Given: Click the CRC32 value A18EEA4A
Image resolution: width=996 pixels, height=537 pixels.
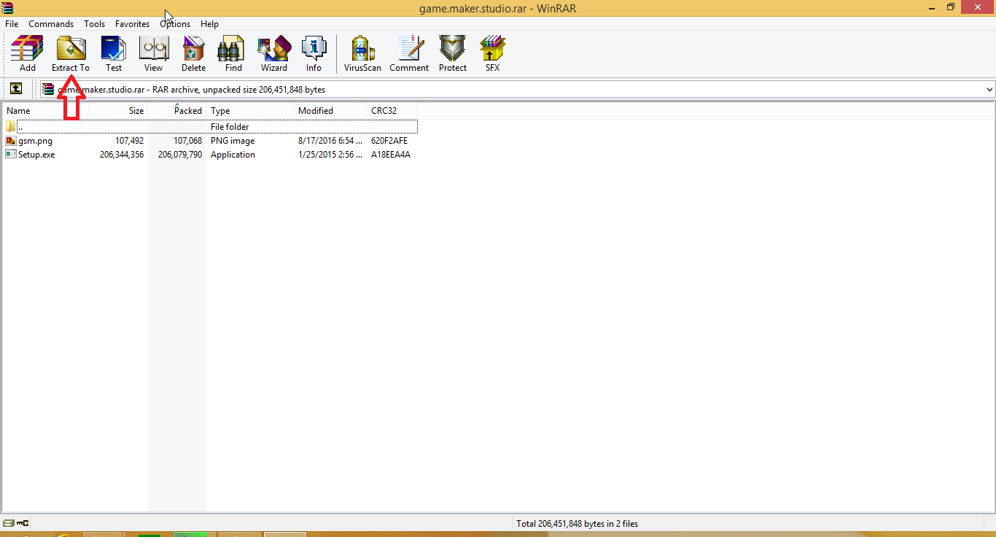Looking at the screenshot, I should pyautogui.click(x=391, y=155).
